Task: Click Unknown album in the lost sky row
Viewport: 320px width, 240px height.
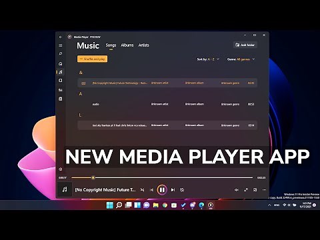Action: (x=195, y=125)
